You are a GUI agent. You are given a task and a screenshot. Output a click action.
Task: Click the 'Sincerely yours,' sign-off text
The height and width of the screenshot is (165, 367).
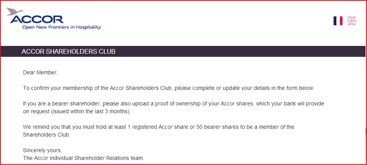click(x=42, y=150)
